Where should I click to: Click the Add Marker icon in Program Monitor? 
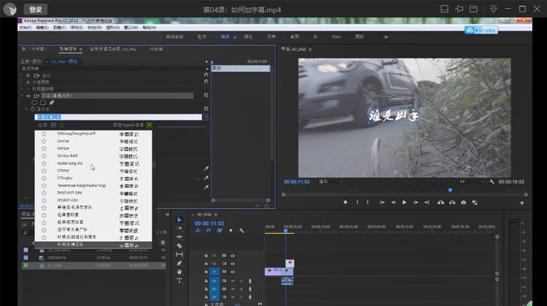[x=346, y=202]
